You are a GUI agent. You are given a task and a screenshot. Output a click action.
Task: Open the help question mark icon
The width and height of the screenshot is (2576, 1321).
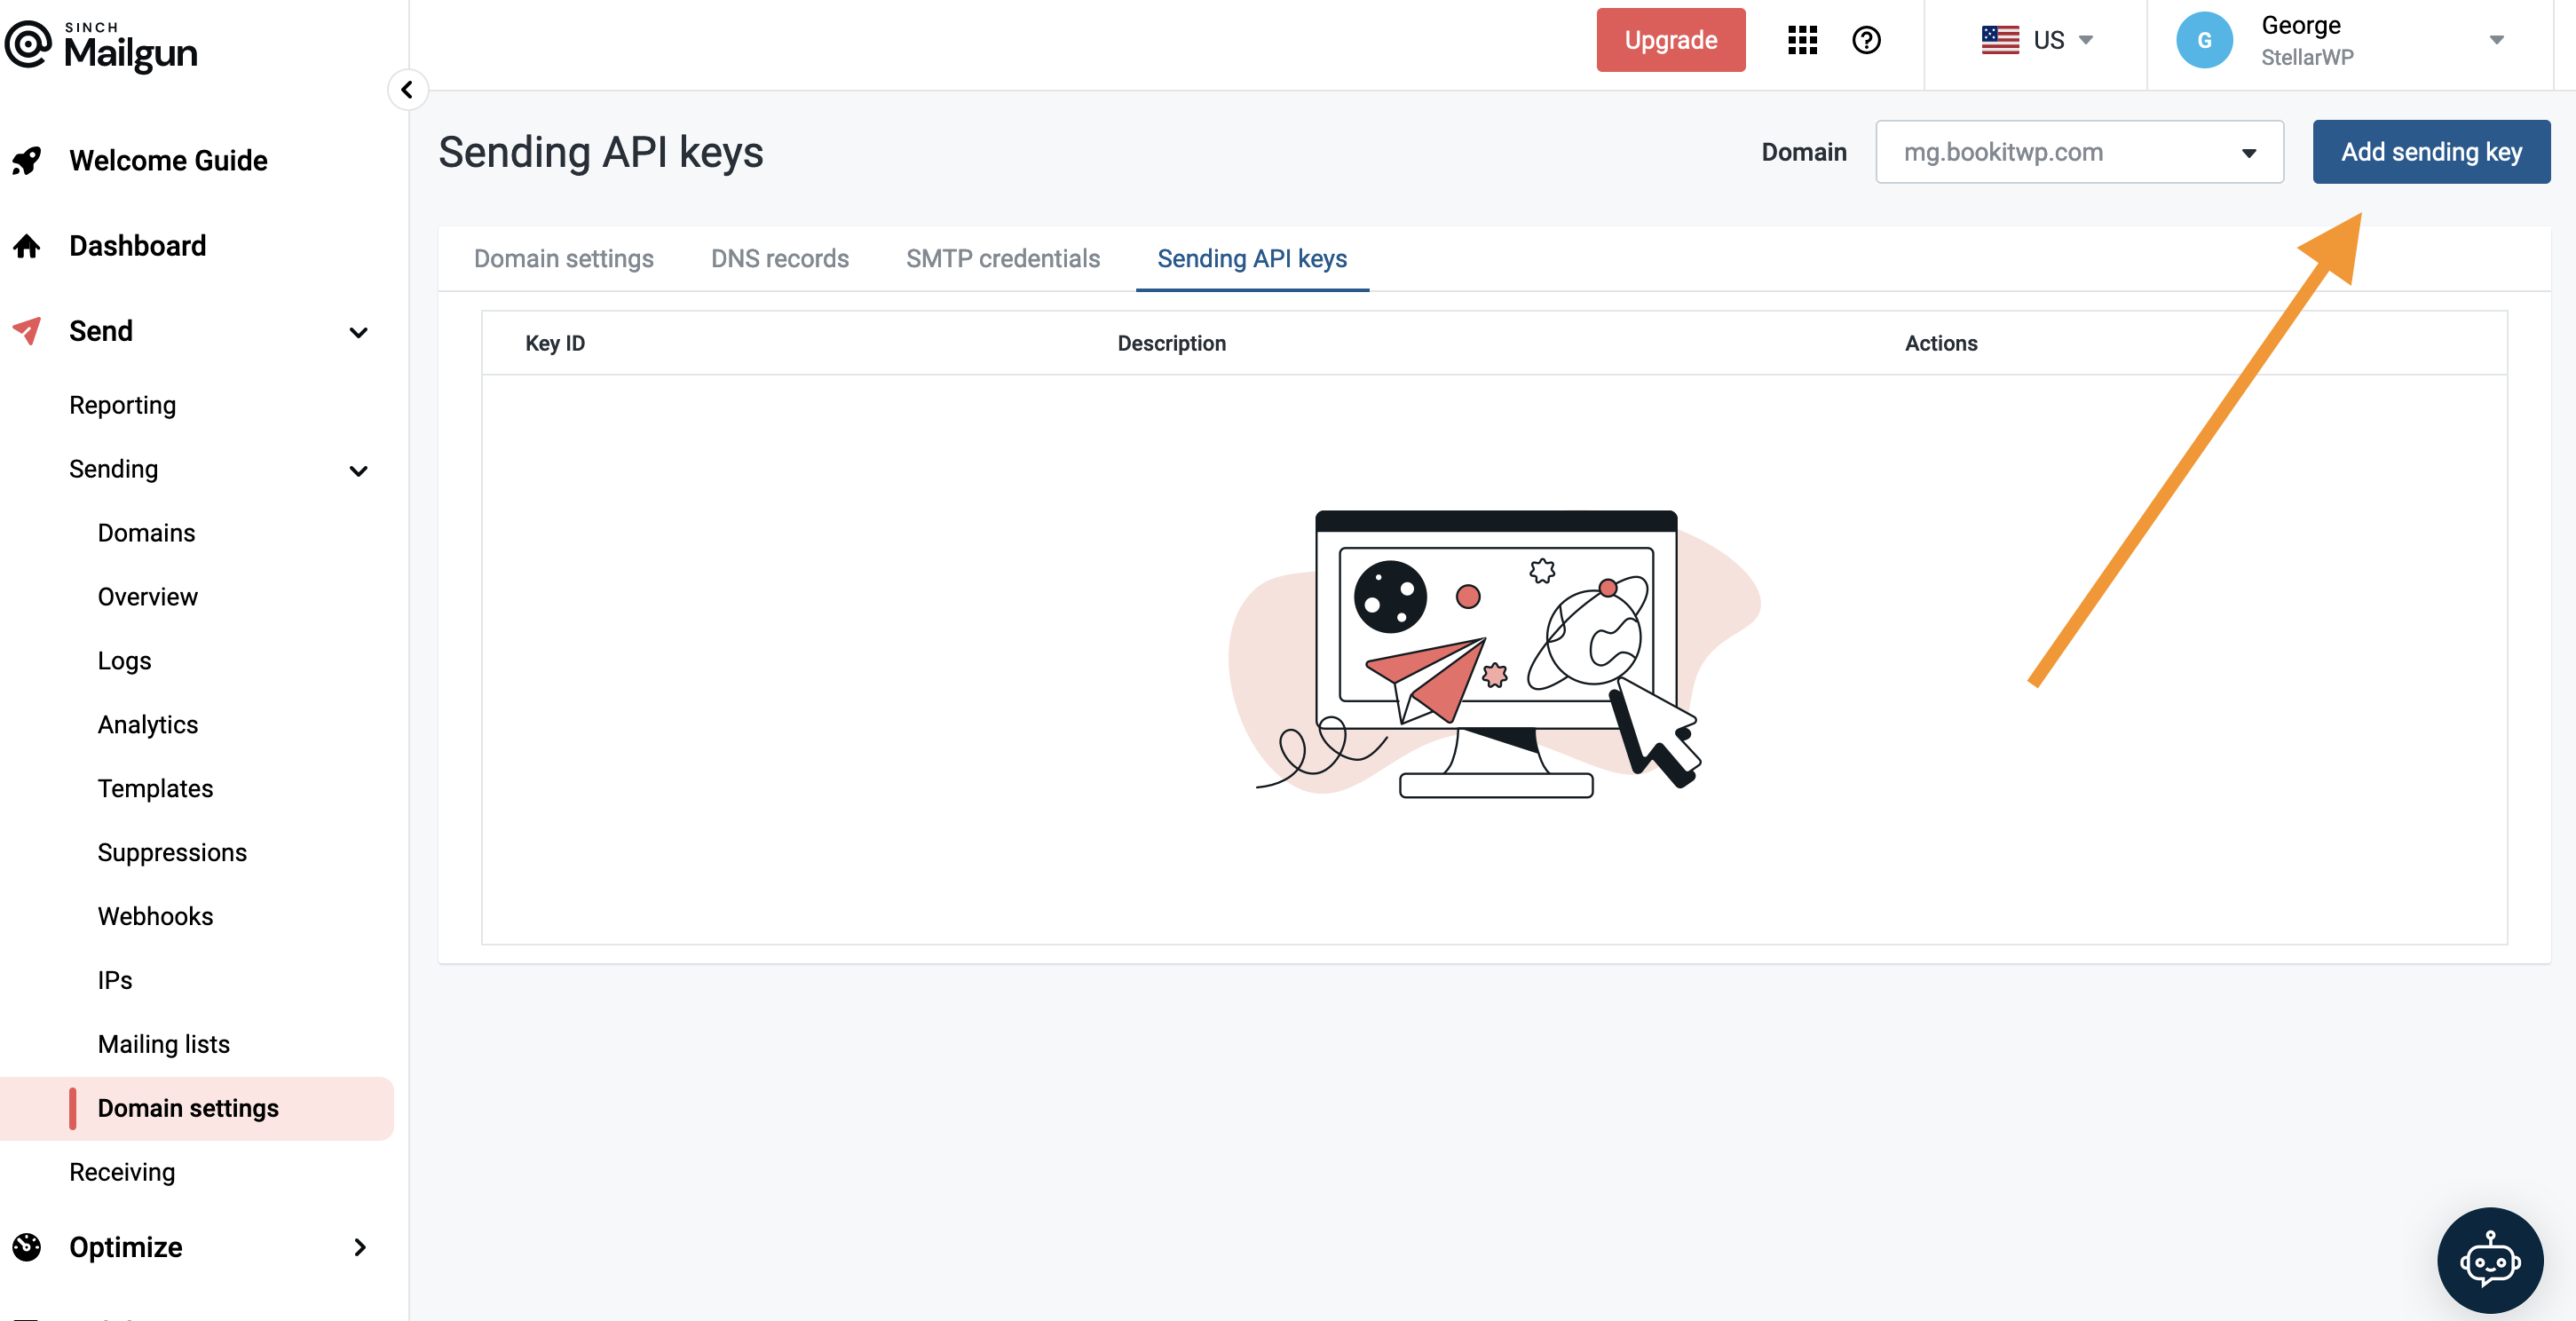point(1866,40)
